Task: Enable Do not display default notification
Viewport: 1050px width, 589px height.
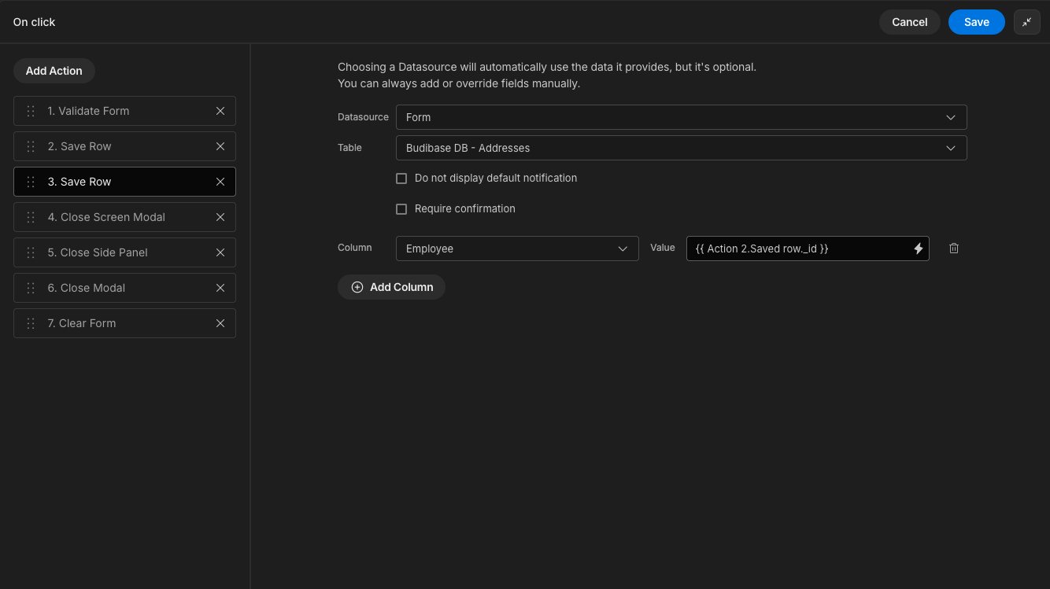Action: click(x=401, y=179)
